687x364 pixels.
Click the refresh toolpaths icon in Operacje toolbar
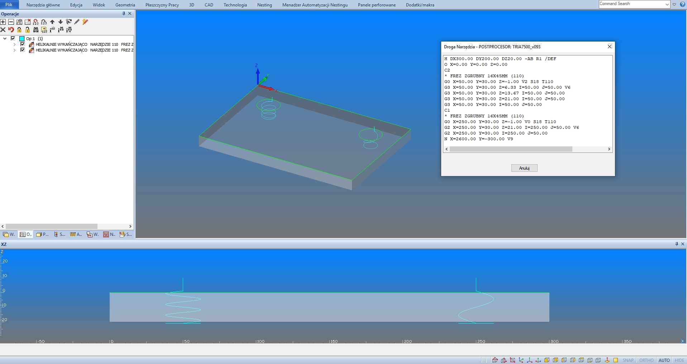69,22
